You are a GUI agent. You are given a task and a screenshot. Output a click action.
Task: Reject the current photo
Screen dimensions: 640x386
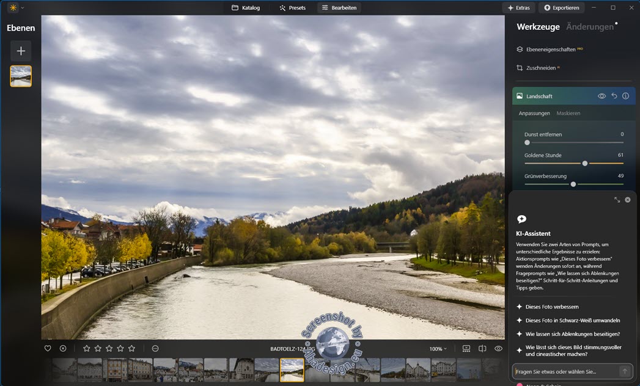coord(63,348)
